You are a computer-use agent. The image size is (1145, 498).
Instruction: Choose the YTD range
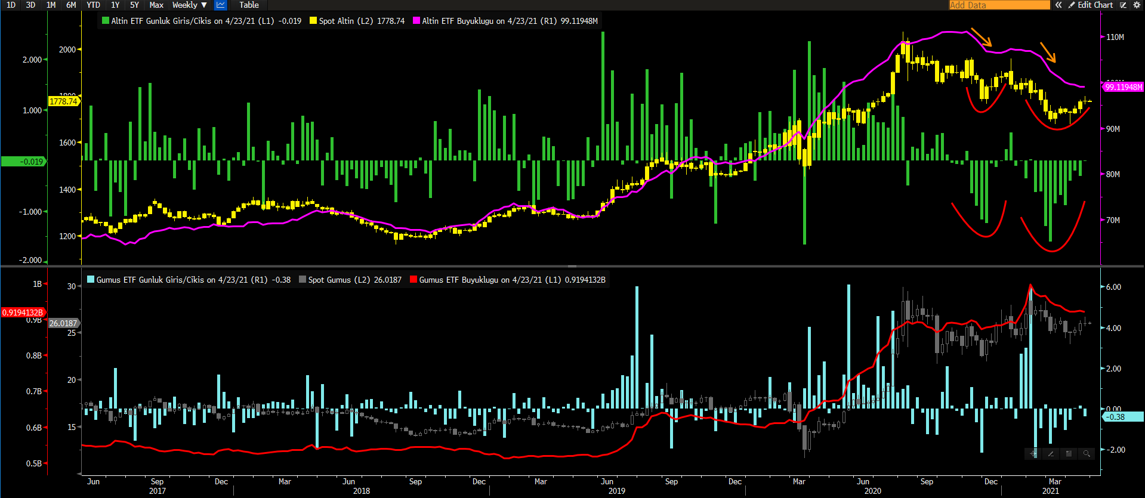tap(93, 5)
